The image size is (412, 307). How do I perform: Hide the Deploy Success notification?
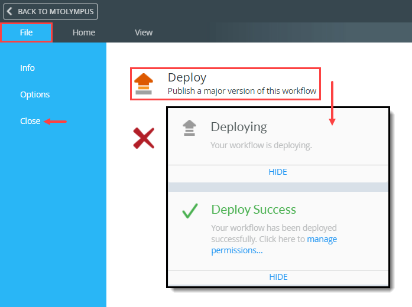click(x=278, y=277)
